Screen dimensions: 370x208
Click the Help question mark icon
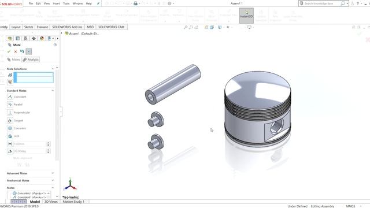357,3
